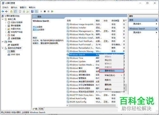This screenshot has height=115, width=159.
Task: Click the 事件查看器 icon in tree
Action: pyautogui.click(x=9, y=25)
